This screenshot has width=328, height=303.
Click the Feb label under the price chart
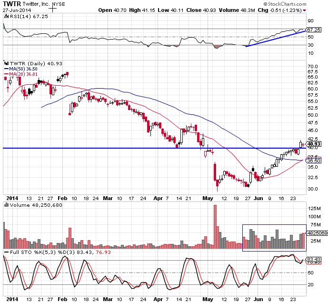coord(62,198)
